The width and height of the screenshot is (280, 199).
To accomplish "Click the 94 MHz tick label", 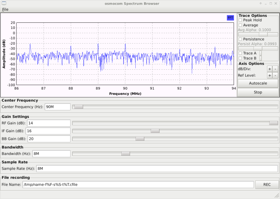I will point(234,88).
